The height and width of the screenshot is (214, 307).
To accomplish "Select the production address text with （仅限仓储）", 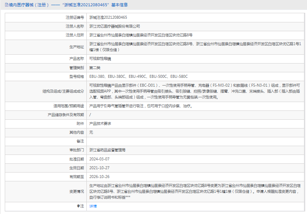I will (x=195, y=47).
